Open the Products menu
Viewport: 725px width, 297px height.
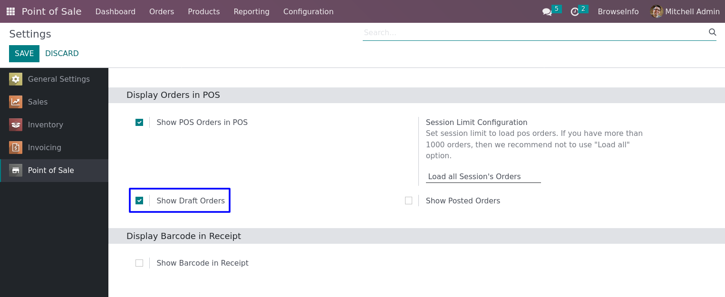point(204,11)
